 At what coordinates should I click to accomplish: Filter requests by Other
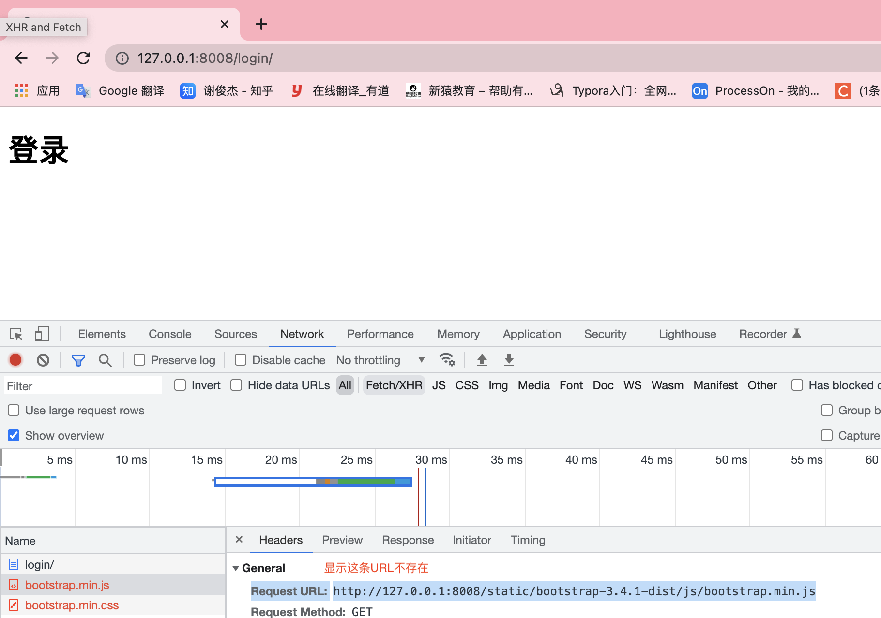pos(762,385)
